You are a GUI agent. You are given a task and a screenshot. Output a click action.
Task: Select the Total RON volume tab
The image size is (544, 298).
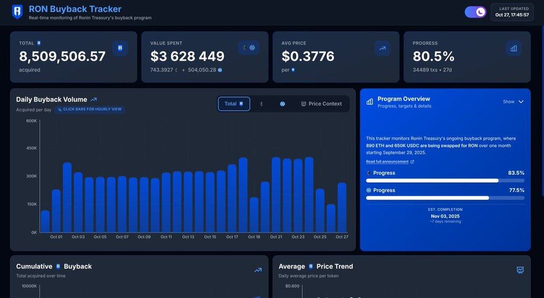[x=234, y=104]
